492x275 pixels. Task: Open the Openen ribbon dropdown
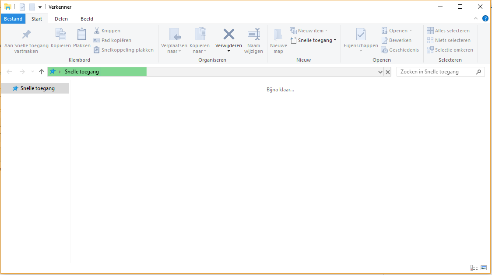397,31
